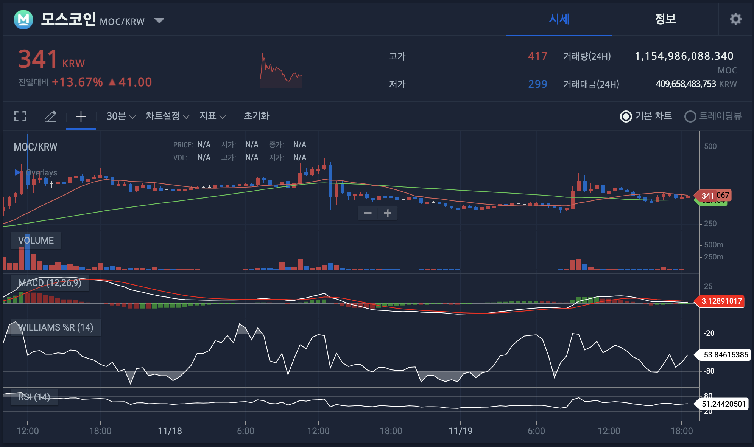Click the MOC coin logo icon
The height and width of the screenshot is (447, 754).
[23, 19]
